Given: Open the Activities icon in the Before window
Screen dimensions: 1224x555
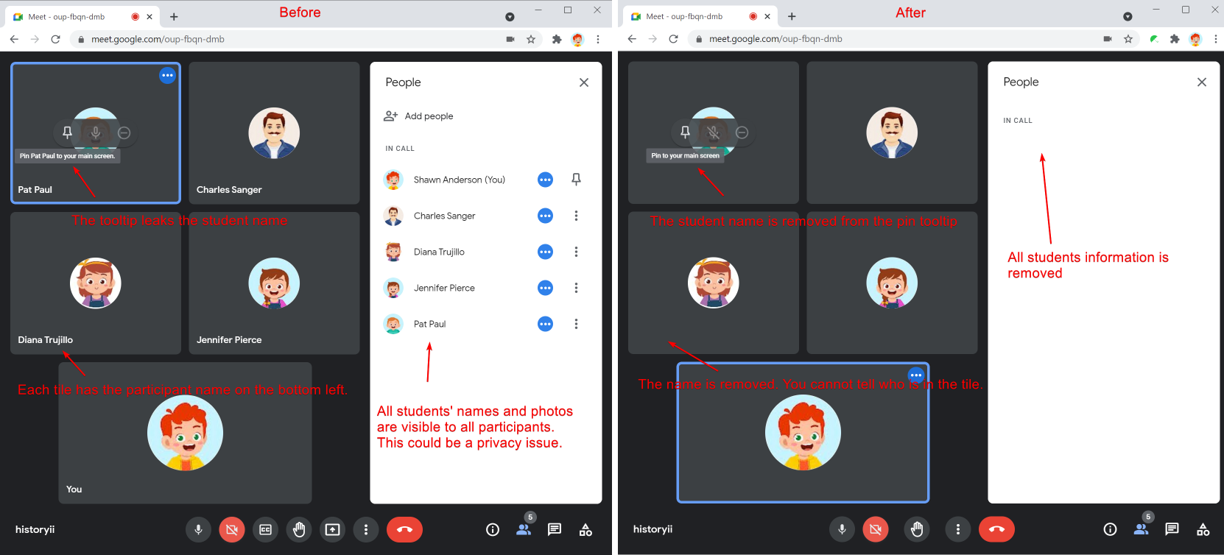Looking at the screenshot, I should 585,529.
